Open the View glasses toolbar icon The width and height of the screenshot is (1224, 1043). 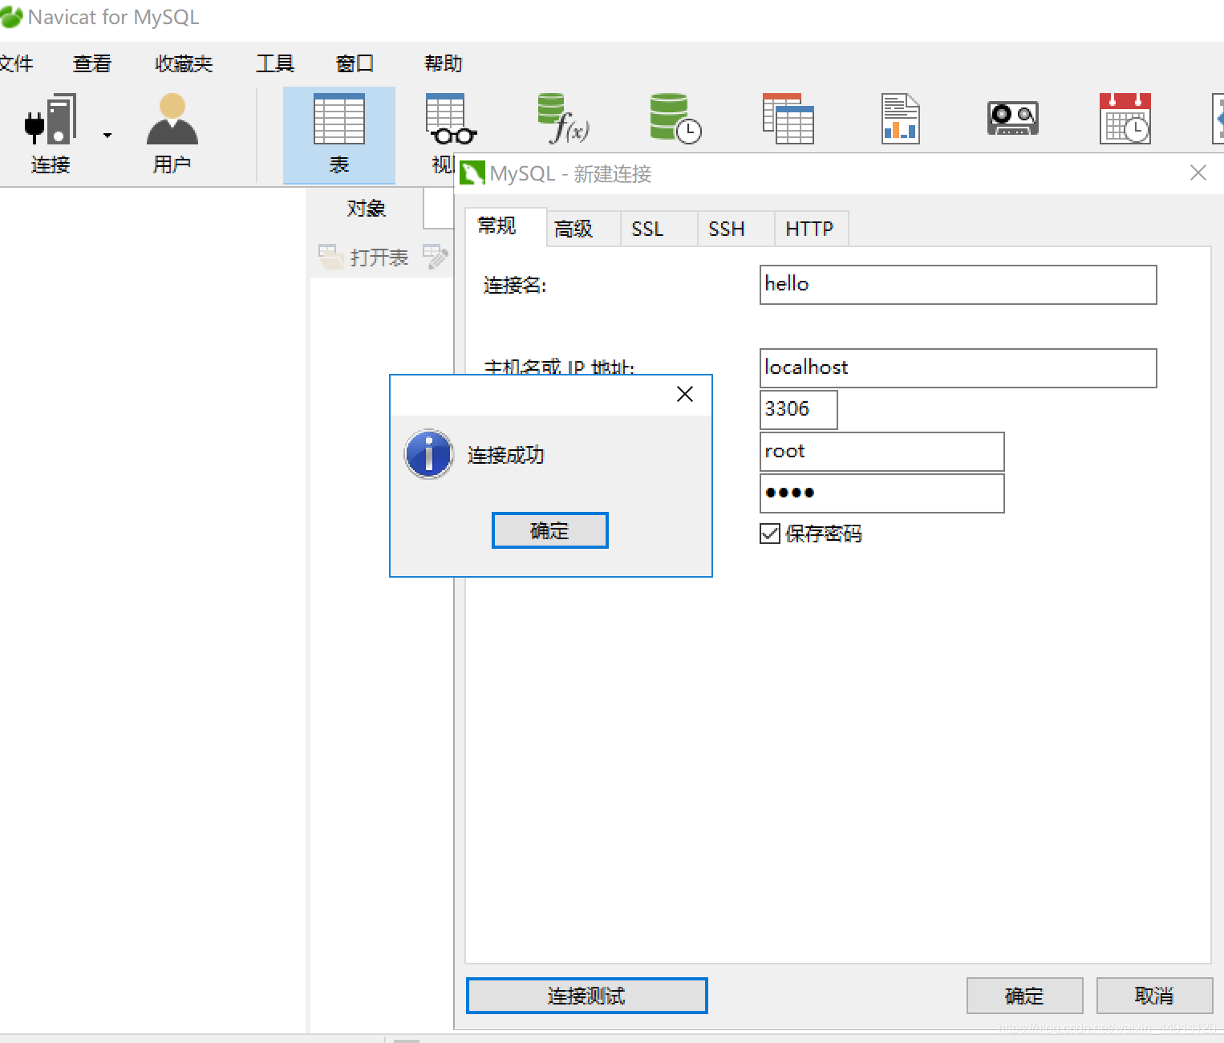click(x=451, y=119)
